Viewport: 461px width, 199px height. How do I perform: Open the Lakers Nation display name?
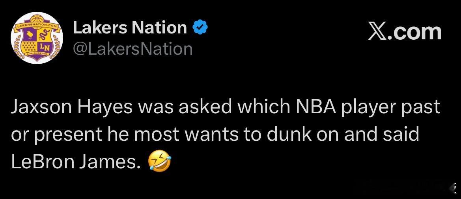pos(130,28)
